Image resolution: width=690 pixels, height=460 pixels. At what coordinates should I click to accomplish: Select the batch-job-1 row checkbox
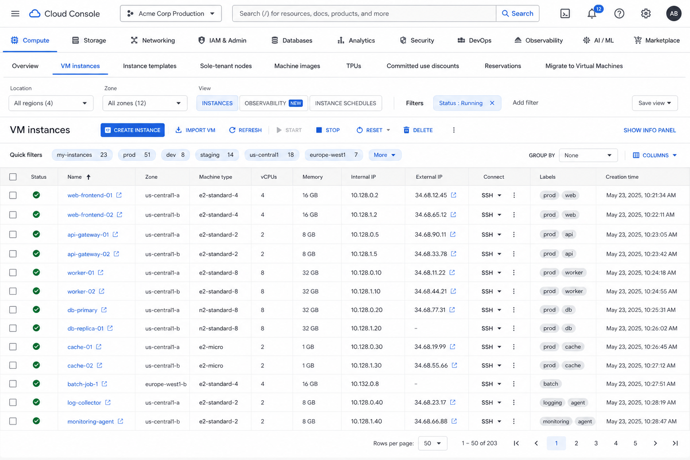pos(13,384)
